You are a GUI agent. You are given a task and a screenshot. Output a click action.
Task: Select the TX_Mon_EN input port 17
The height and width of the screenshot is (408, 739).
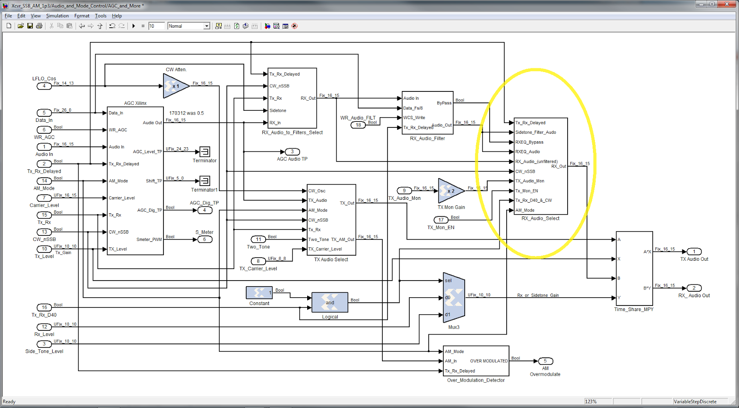pyautogui.click(x=441, y=220)
